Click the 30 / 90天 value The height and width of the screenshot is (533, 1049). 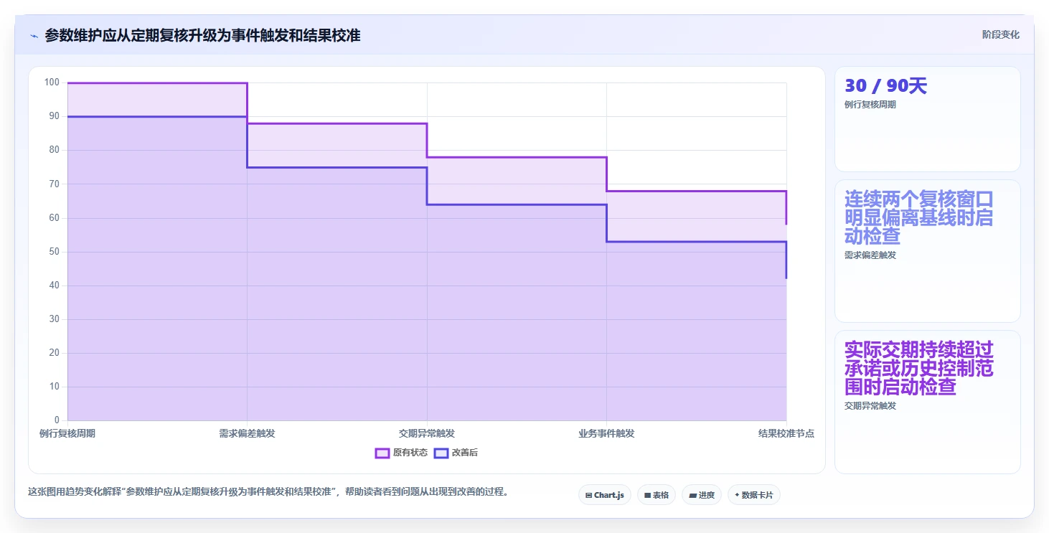pyautogui.click(x=885, y=86)
